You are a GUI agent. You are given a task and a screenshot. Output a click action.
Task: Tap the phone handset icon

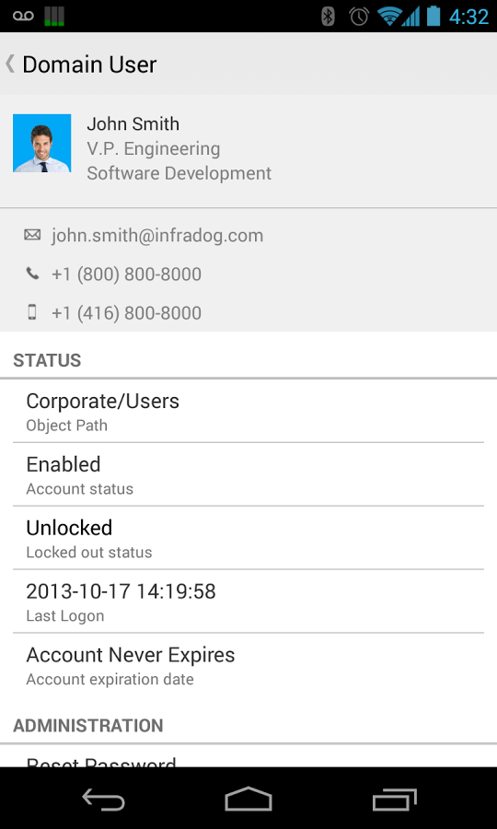click(x=32, y=274)
